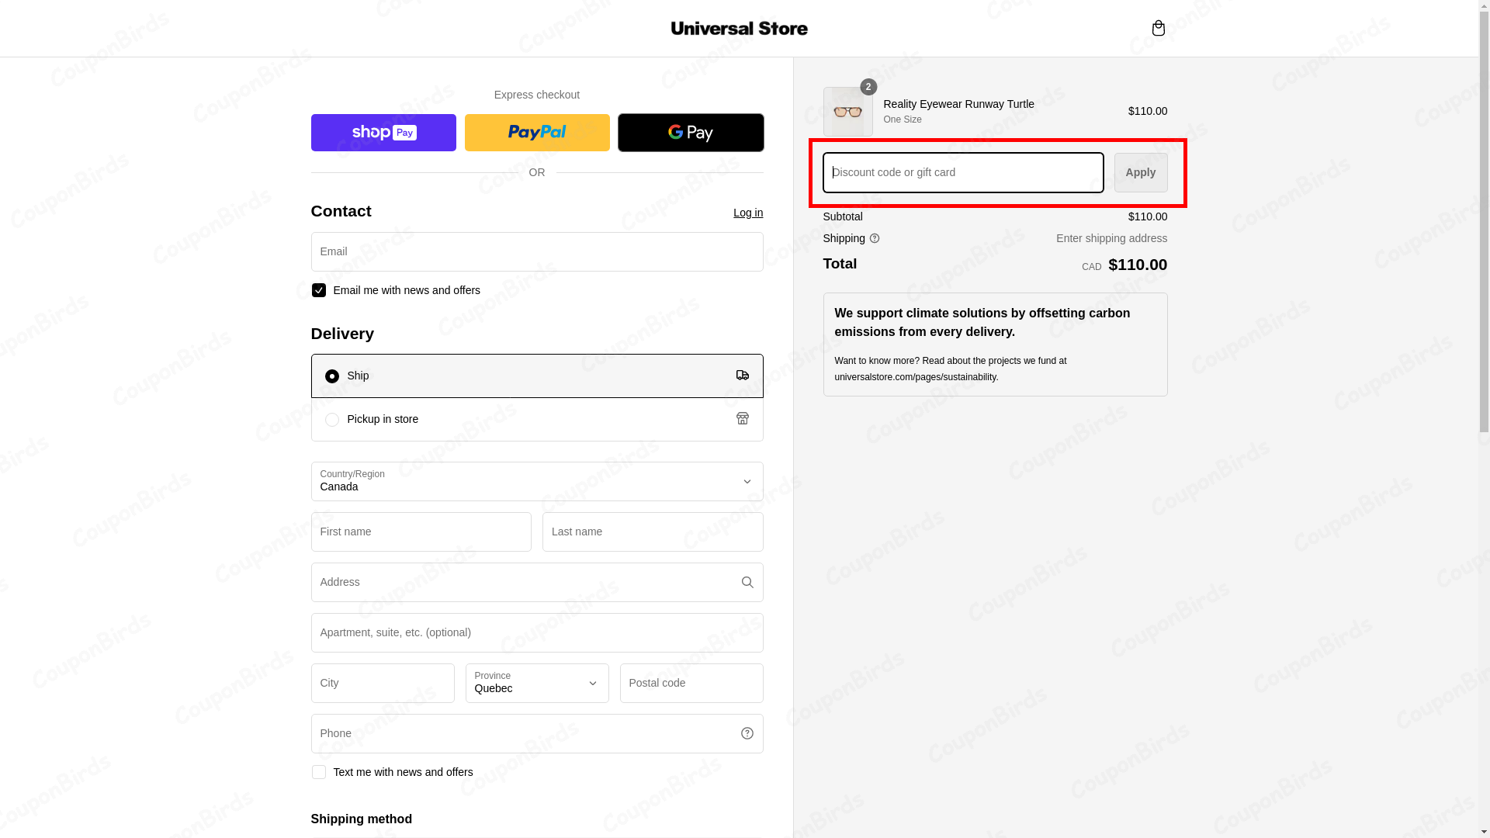Click the Phone field help icon
The width and height of the screenshot is (1490, 838).
click(747, 734)
